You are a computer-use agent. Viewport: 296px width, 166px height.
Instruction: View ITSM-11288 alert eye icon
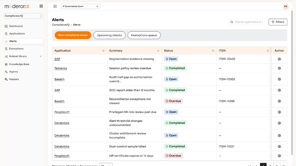280,101
